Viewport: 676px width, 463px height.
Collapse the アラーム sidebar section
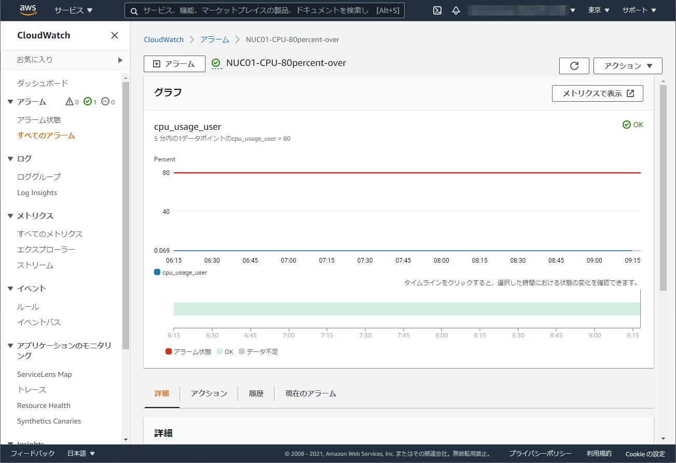(x=10, y=102)
